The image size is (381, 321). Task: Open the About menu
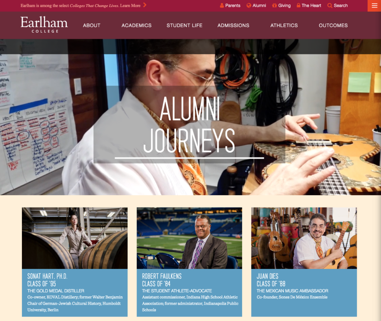pyautogui.click(x=92, y=25)
